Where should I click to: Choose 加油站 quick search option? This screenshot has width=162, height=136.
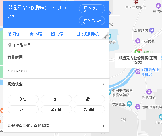[x=89, y=109]
